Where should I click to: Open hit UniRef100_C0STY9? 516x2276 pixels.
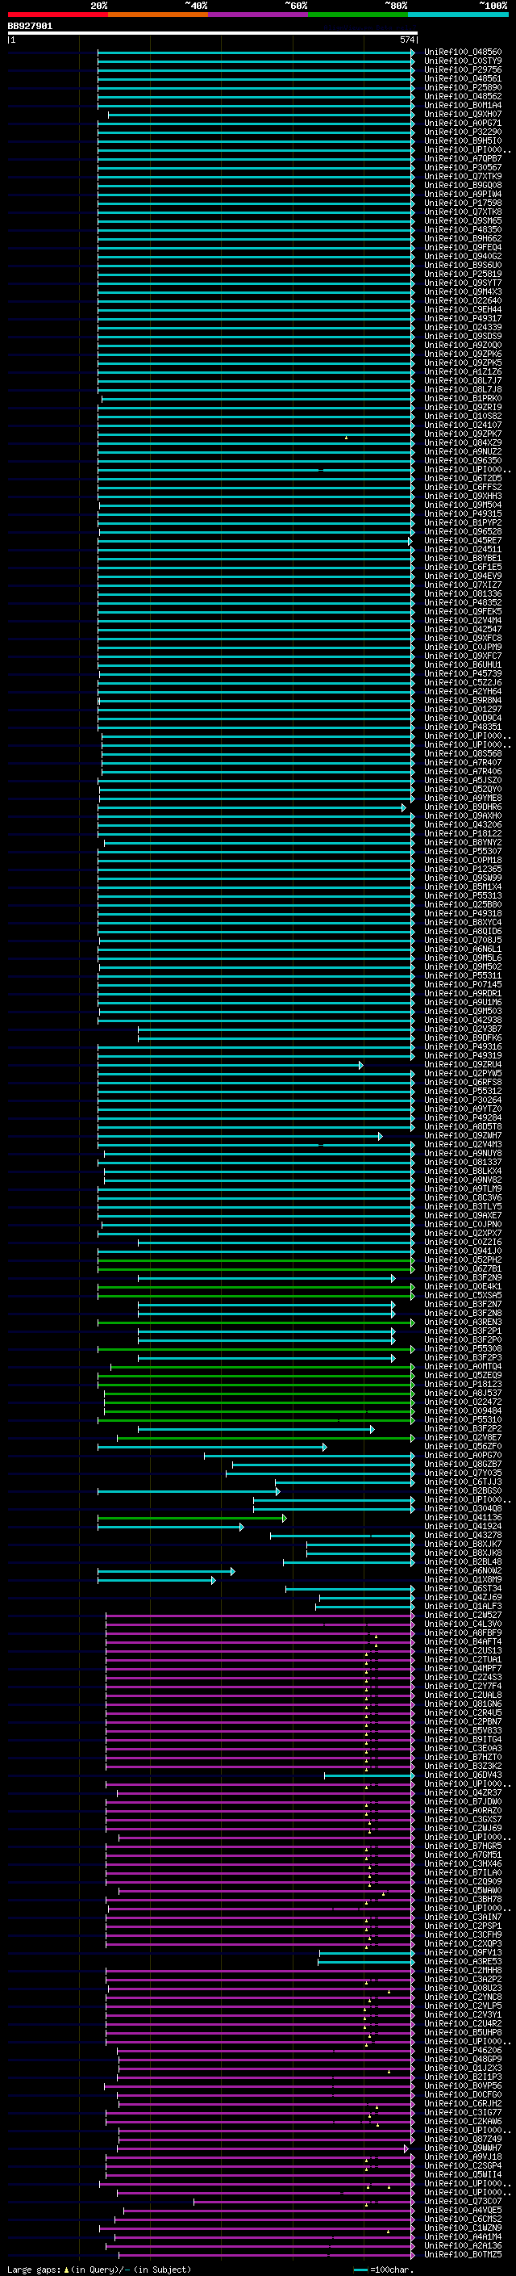(x=462, y=61)
